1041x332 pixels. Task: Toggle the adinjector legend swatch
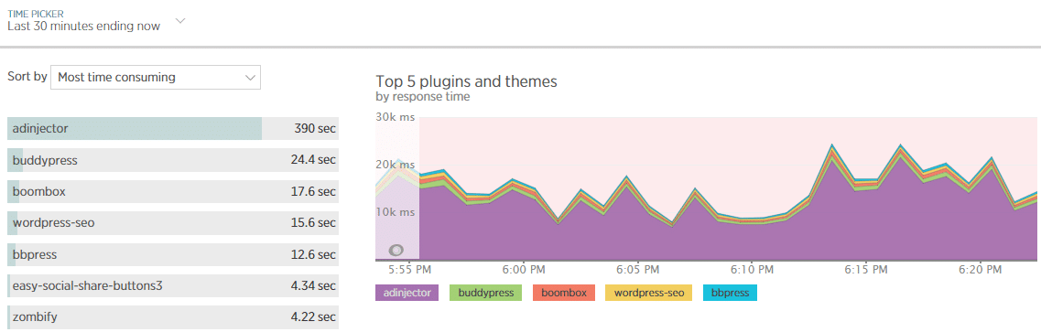pos(407,293)
